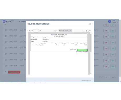Click Ibrahim name in 27 Feb row
The height and width of the screenshot is (100, 121).
(x=22, y=66)
